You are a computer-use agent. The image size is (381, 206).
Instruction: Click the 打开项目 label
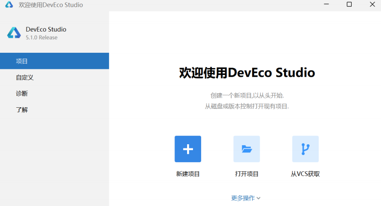247,174
